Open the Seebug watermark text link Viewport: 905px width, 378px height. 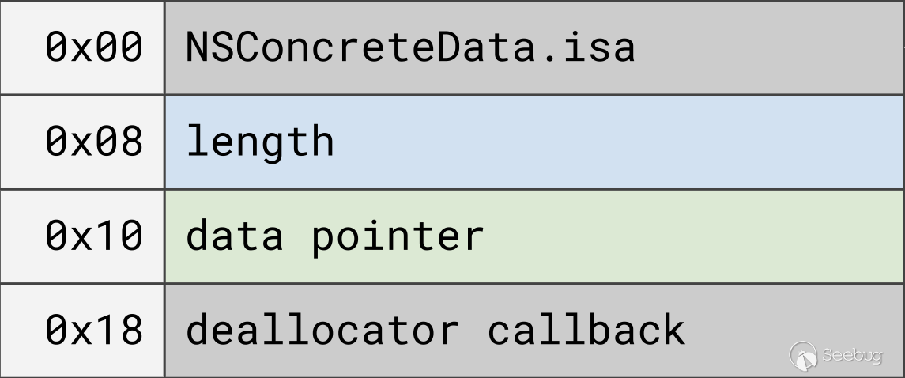click(x=851, y=356)
